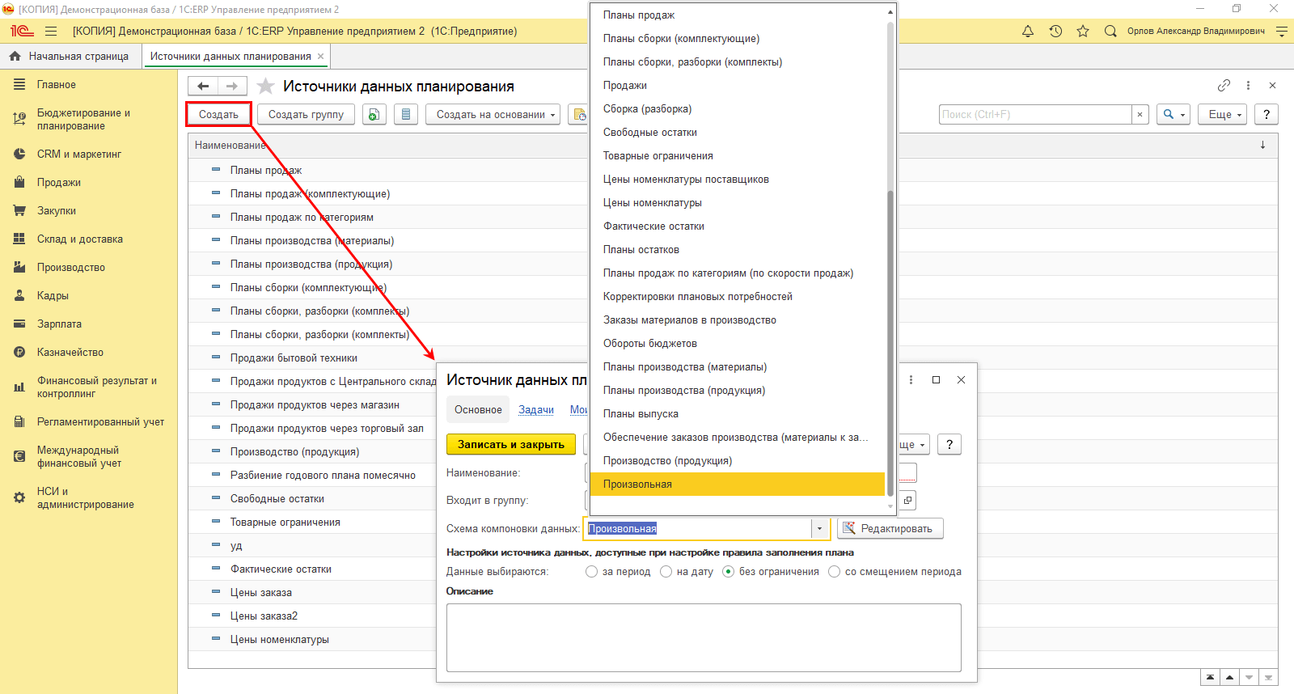Clear the search field with the x
The image size is (1294, 694).
(1140, 115)
